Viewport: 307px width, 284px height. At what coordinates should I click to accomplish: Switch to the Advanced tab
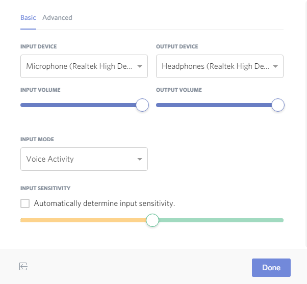pyautogui.click(x=57, y=17)
